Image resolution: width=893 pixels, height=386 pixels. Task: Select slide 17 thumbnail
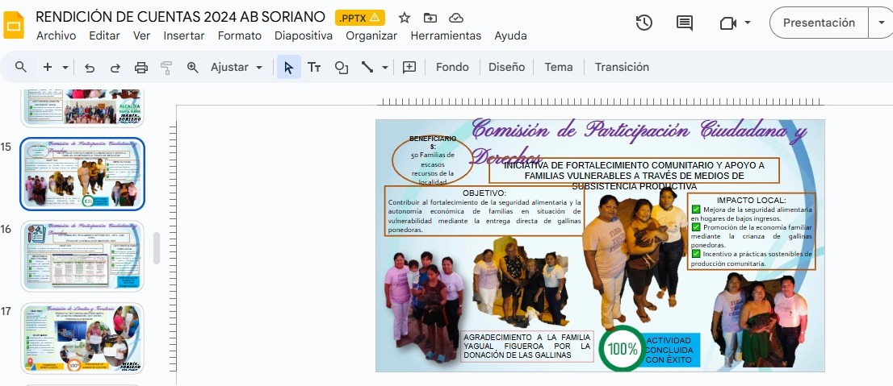click(x=82, y=338)
